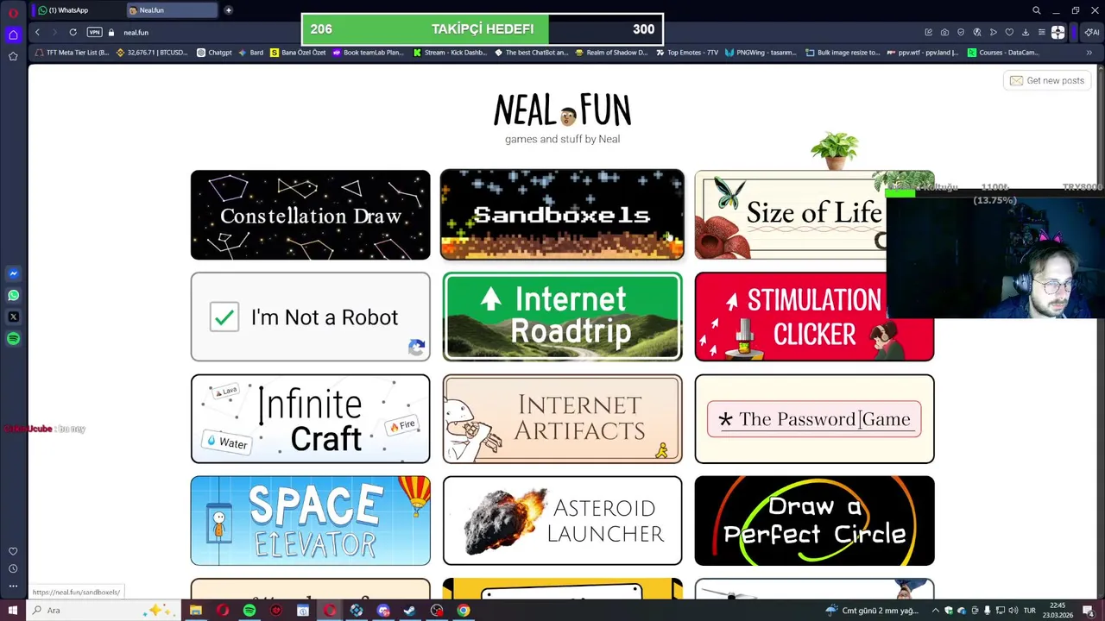Click the star icon in Opera sidebar
Viewport: 1105px width, 621px height.
pos(13,56)
